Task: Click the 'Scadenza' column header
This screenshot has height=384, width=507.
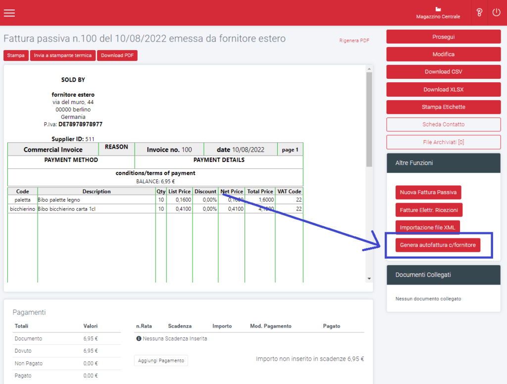Action: [x=180, y=326]
